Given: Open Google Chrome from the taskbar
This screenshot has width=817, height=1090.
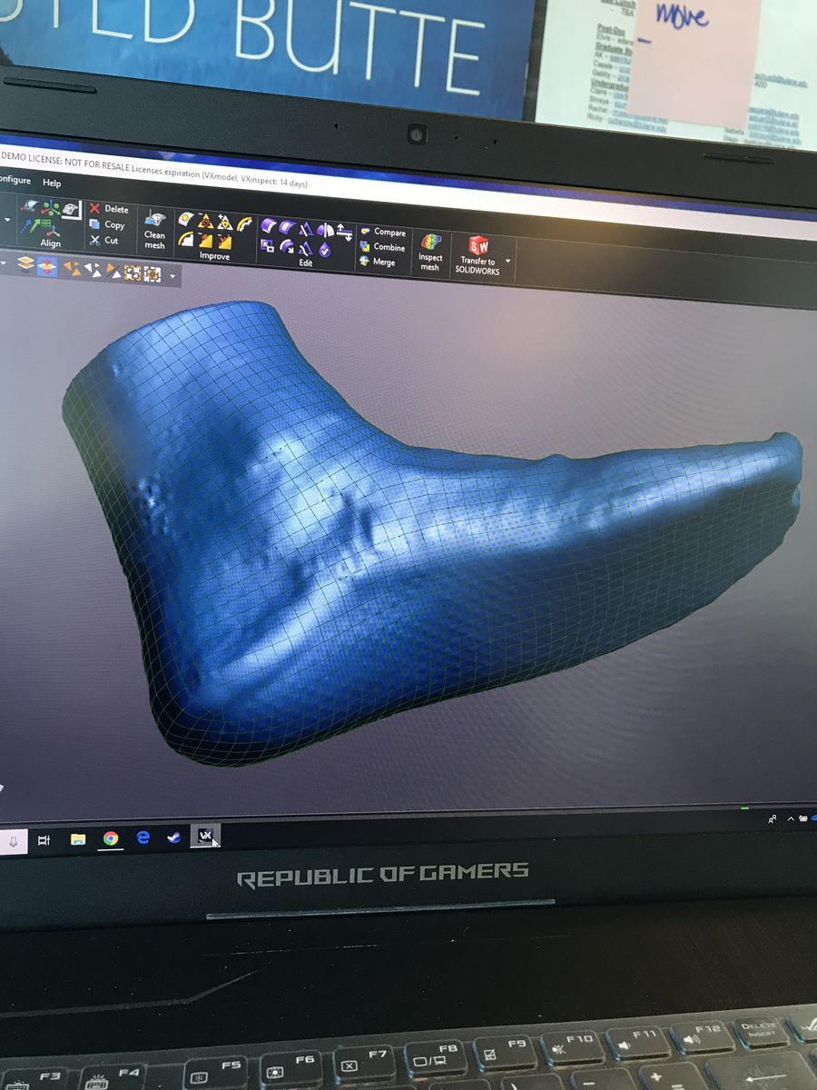Looking at the screenshot, I should coord(111,838).
